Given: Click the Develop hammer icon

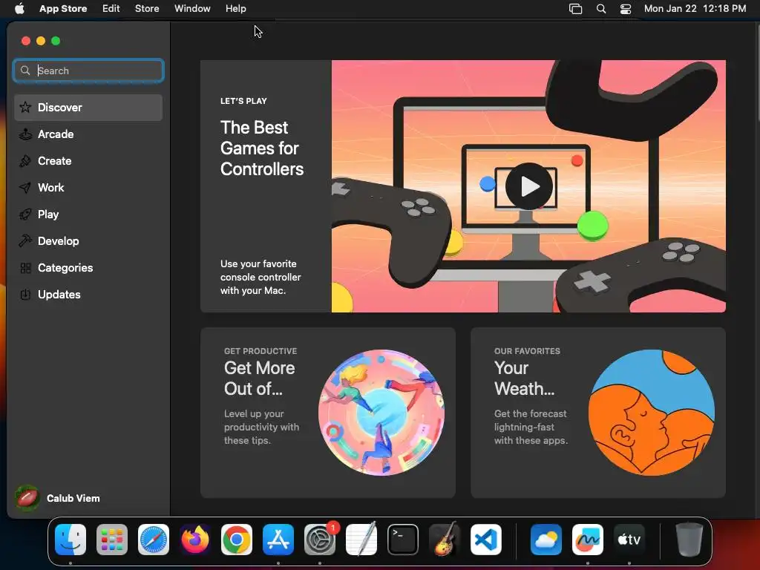Looking at the screenshot, I should [25, 241].
